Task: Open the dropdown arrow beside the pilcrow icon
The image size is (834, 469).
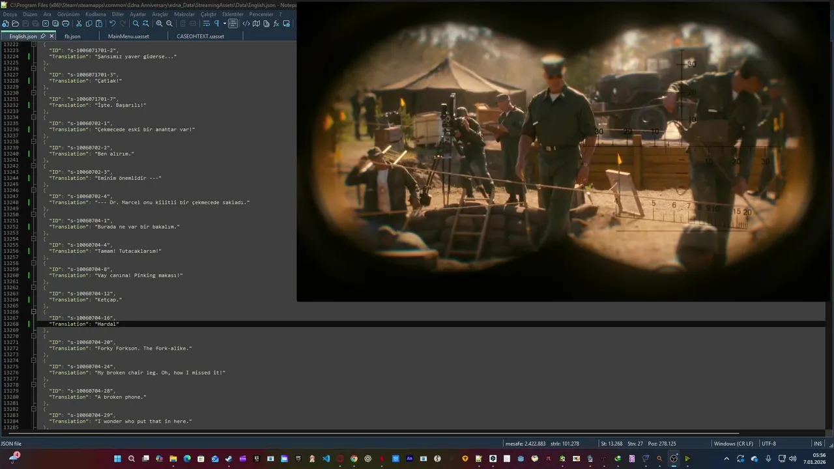Action: [224, 23]
